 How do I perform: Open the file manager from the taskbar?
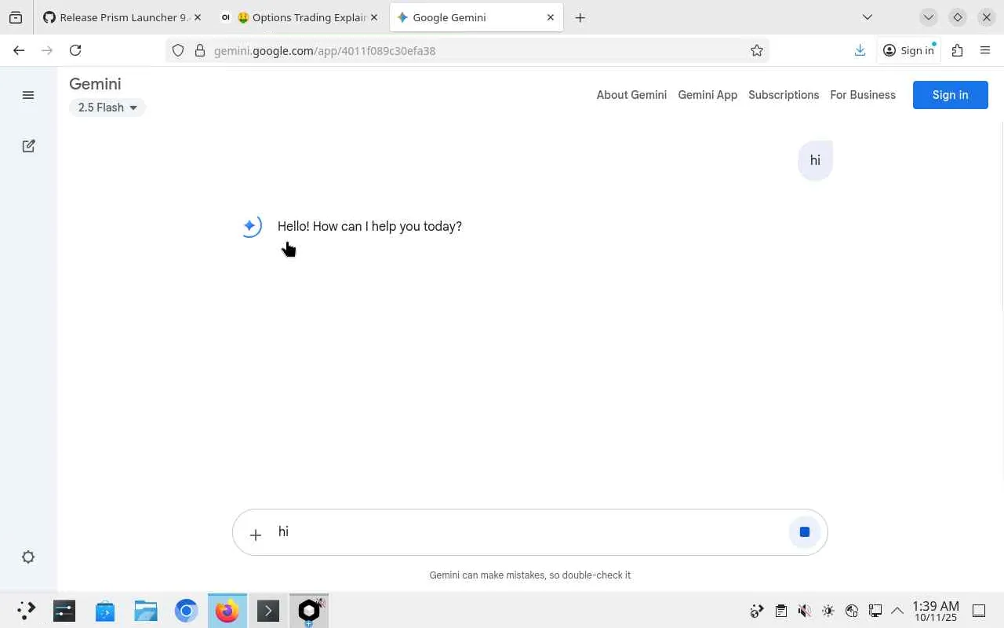(x=145, y=610)
